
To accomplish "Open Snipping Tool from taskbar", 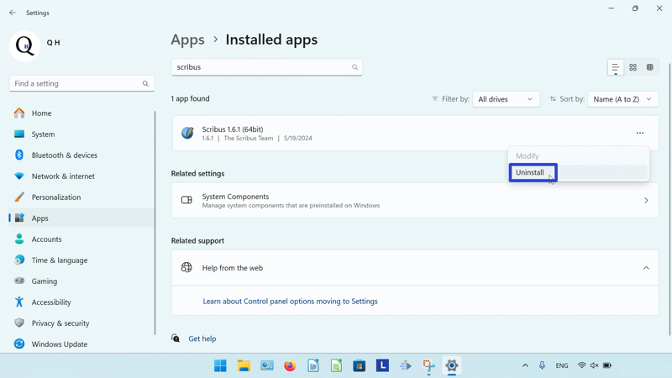I will [x=428, y=365].
